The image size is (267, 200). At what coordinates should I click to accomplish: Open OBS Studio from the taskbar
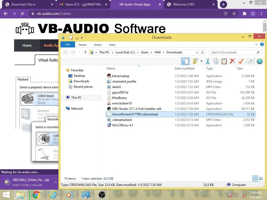pyautogui.click(x=102, y=195)
